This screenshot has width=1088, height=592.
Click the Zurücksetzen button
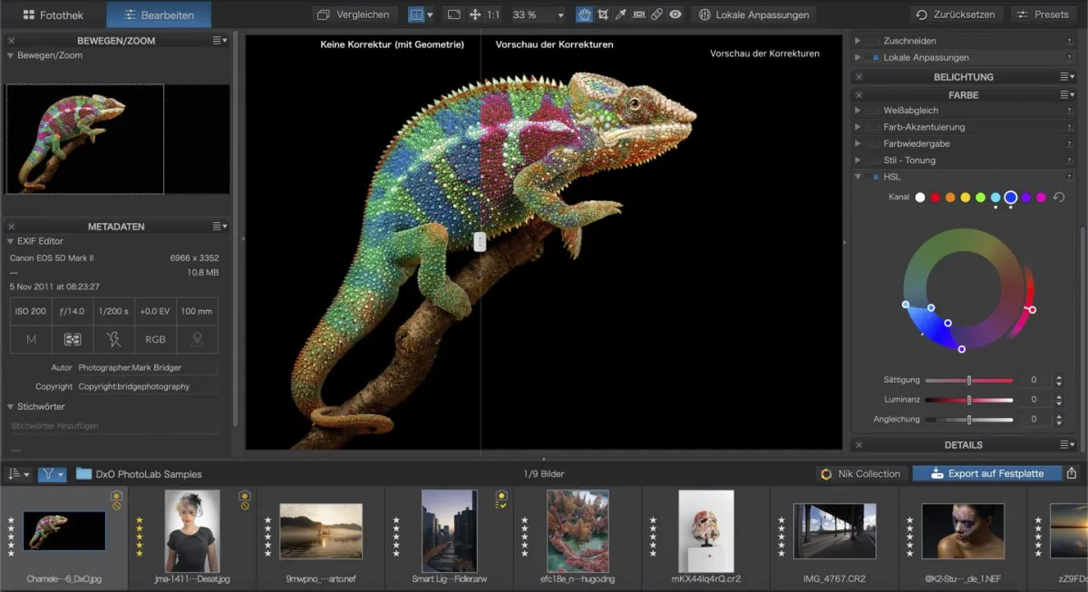click(956, 15)
